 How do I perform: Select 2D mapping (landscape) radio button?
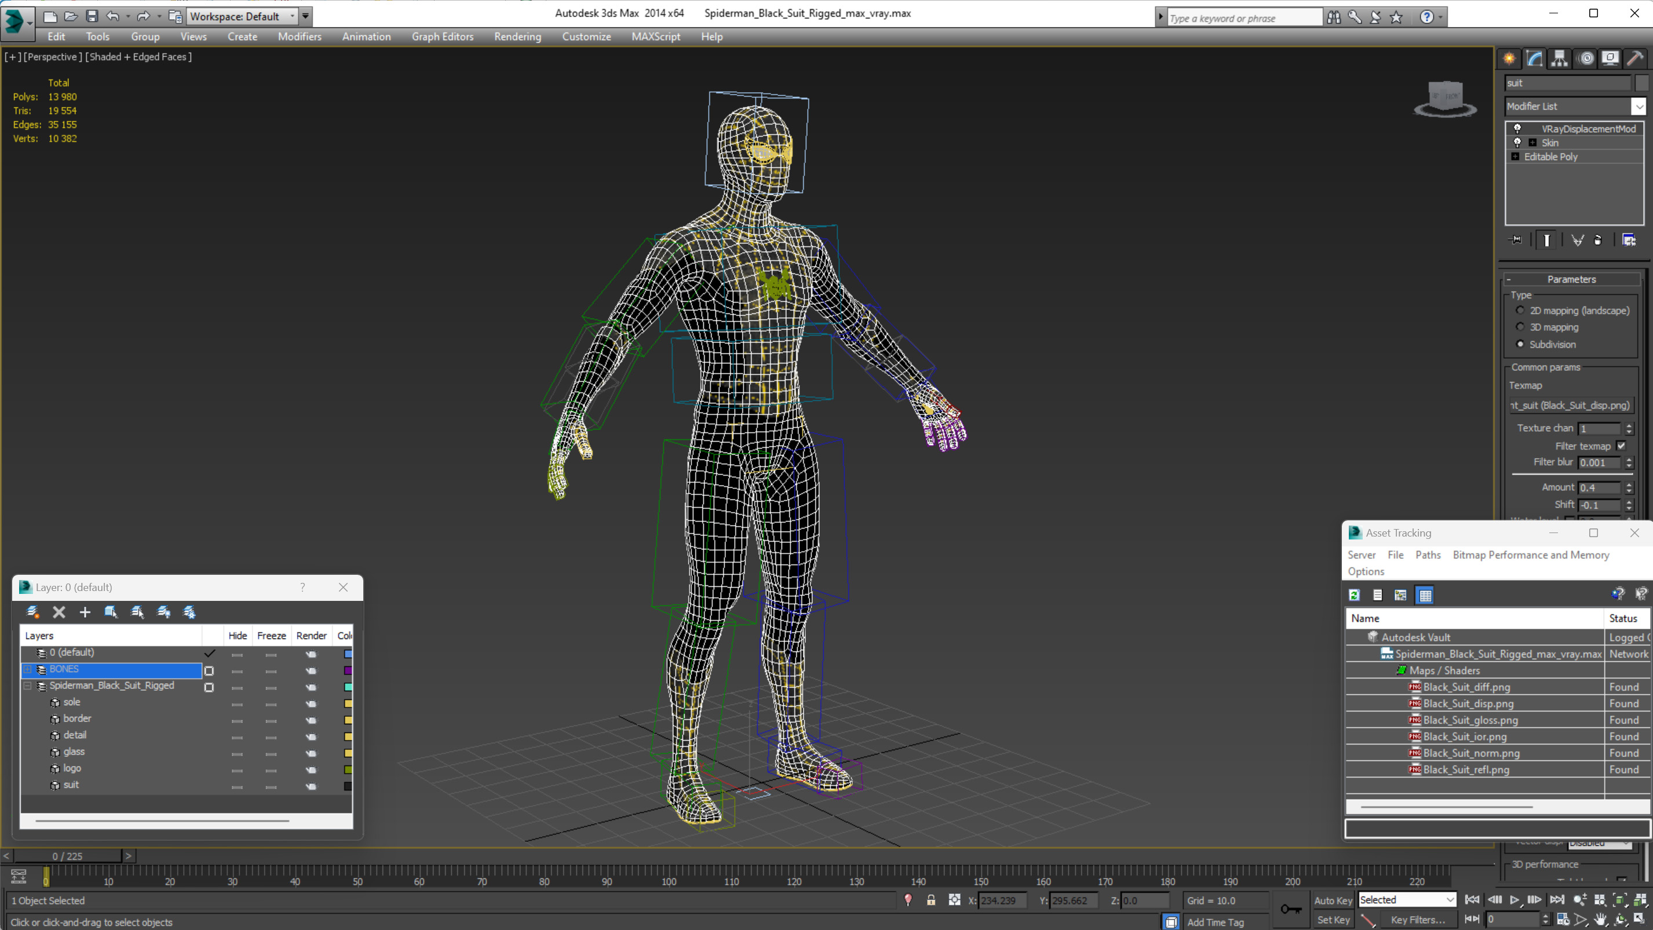point(1520,310)
